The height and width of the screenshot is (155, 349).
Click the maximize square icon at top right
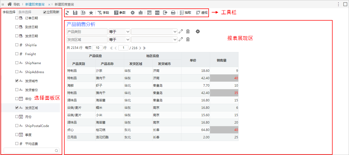coord(345,4)
